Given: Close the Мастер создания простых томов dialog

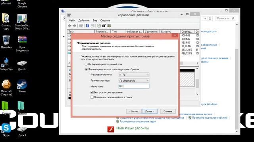Looking at the screenshot, I should click(175, 35).
